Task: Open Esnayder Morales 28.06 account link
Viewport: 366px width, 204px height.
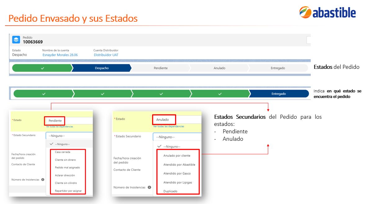Action: tap(60, 55)
